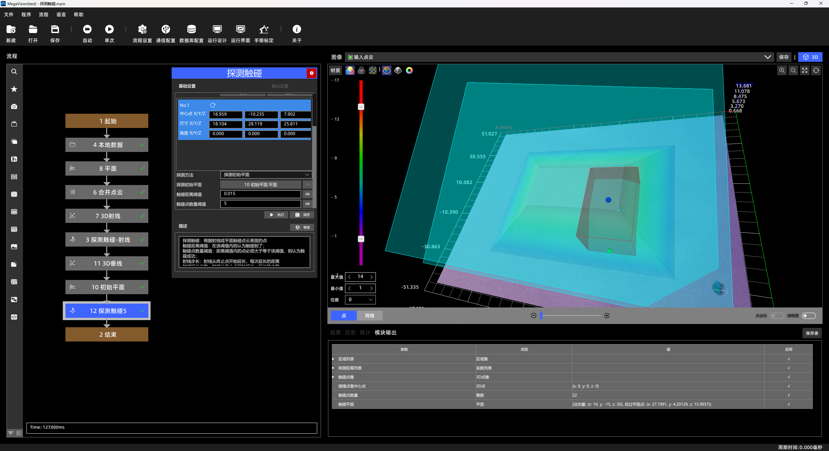Increase the 最大值 with right arrow
The height and width of the screenshot is (451, 829).
pos(371,277)
